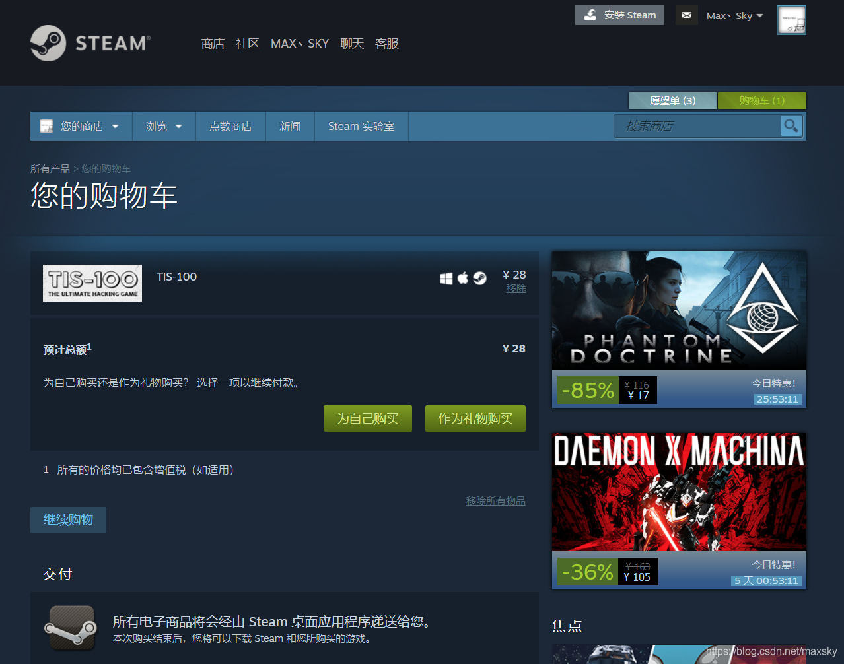
Task: Click the 25:53:11 countdown timer
Action: click(777, 399)
